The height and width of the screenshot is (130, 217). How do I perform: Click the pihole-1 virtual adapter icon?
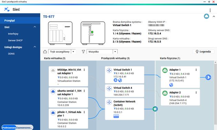[x=53, y=112]
